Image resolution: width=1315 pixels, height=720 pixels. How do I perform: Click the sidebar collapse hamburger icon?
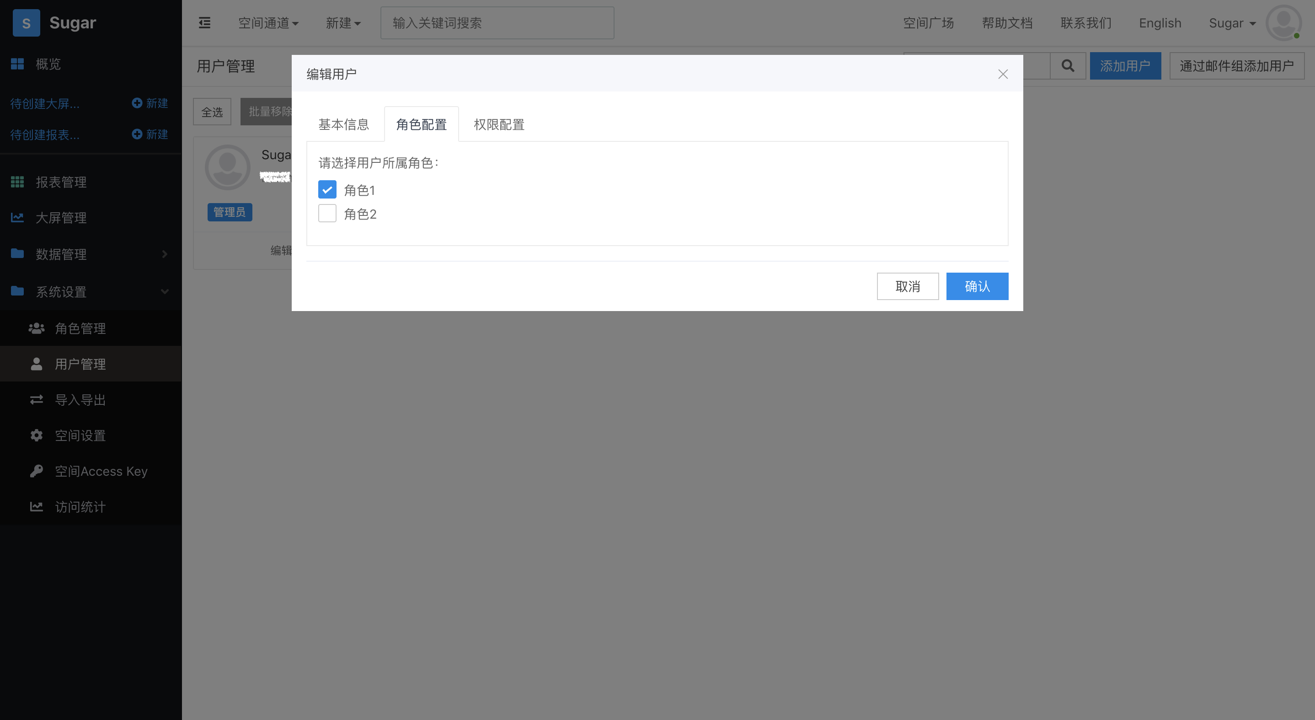pyautogui.click(x=204, y=23)
